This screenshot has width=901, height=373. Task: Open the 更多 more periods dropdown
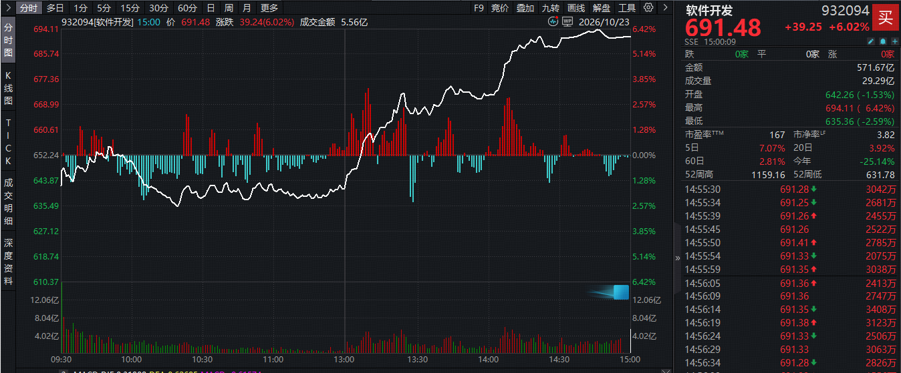269,8
